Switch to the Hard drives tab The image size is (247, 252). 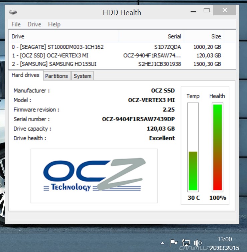pos(26,75)
